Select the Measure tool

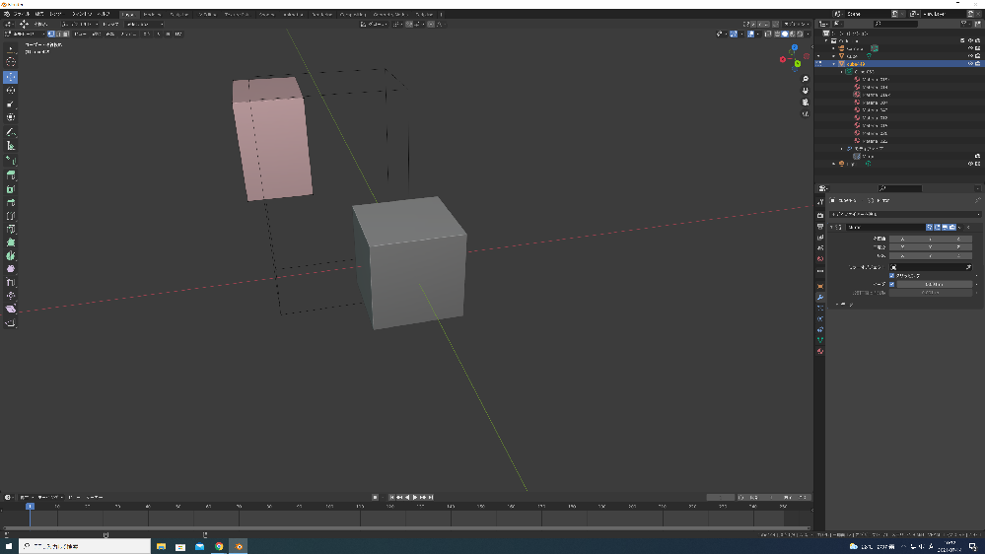(11, 146)
